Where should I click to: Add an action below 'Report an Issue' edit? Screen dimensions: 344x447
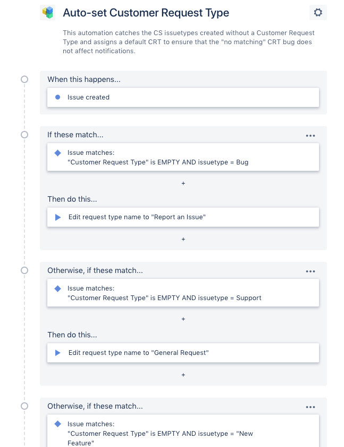(x=183, y=239)
